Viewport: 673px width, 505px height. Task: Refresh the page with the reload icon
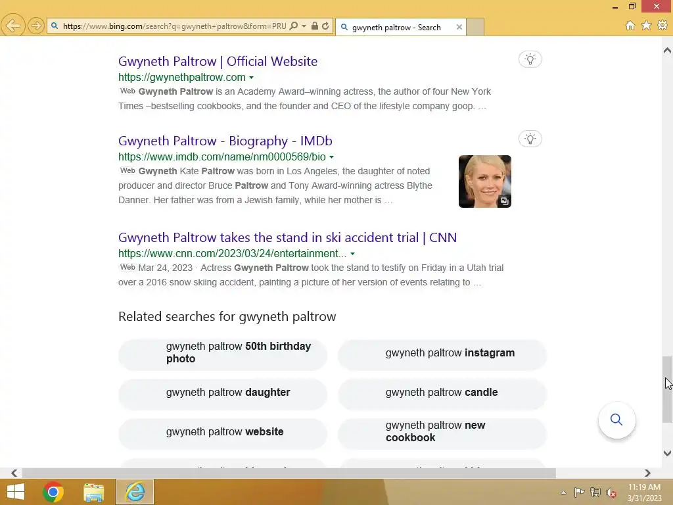[x=325, y=26]
